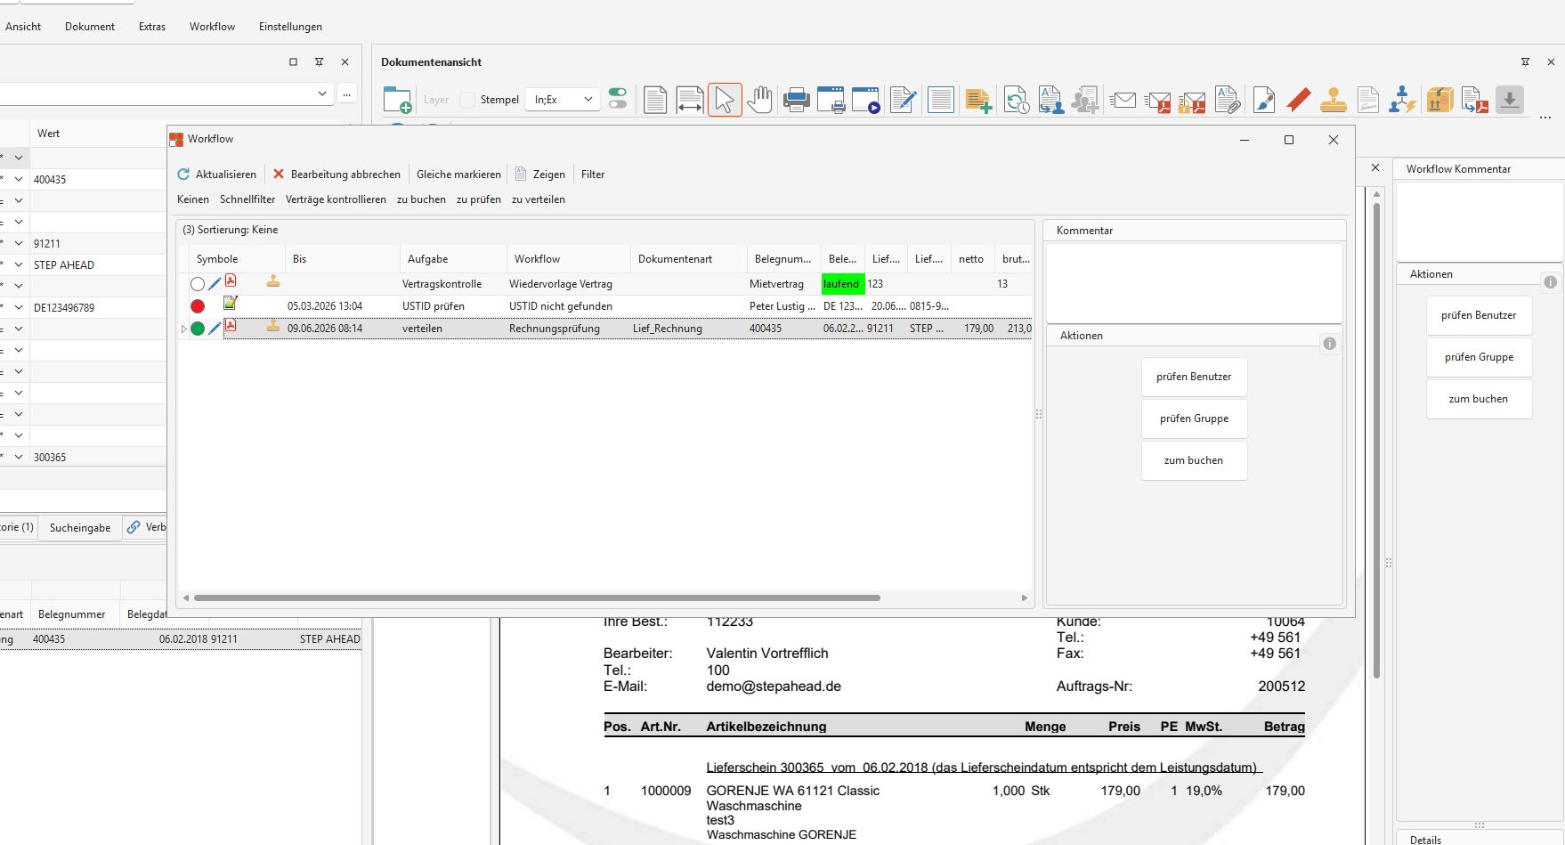Click PDF icon in Vertragskontrolle row

231,280
